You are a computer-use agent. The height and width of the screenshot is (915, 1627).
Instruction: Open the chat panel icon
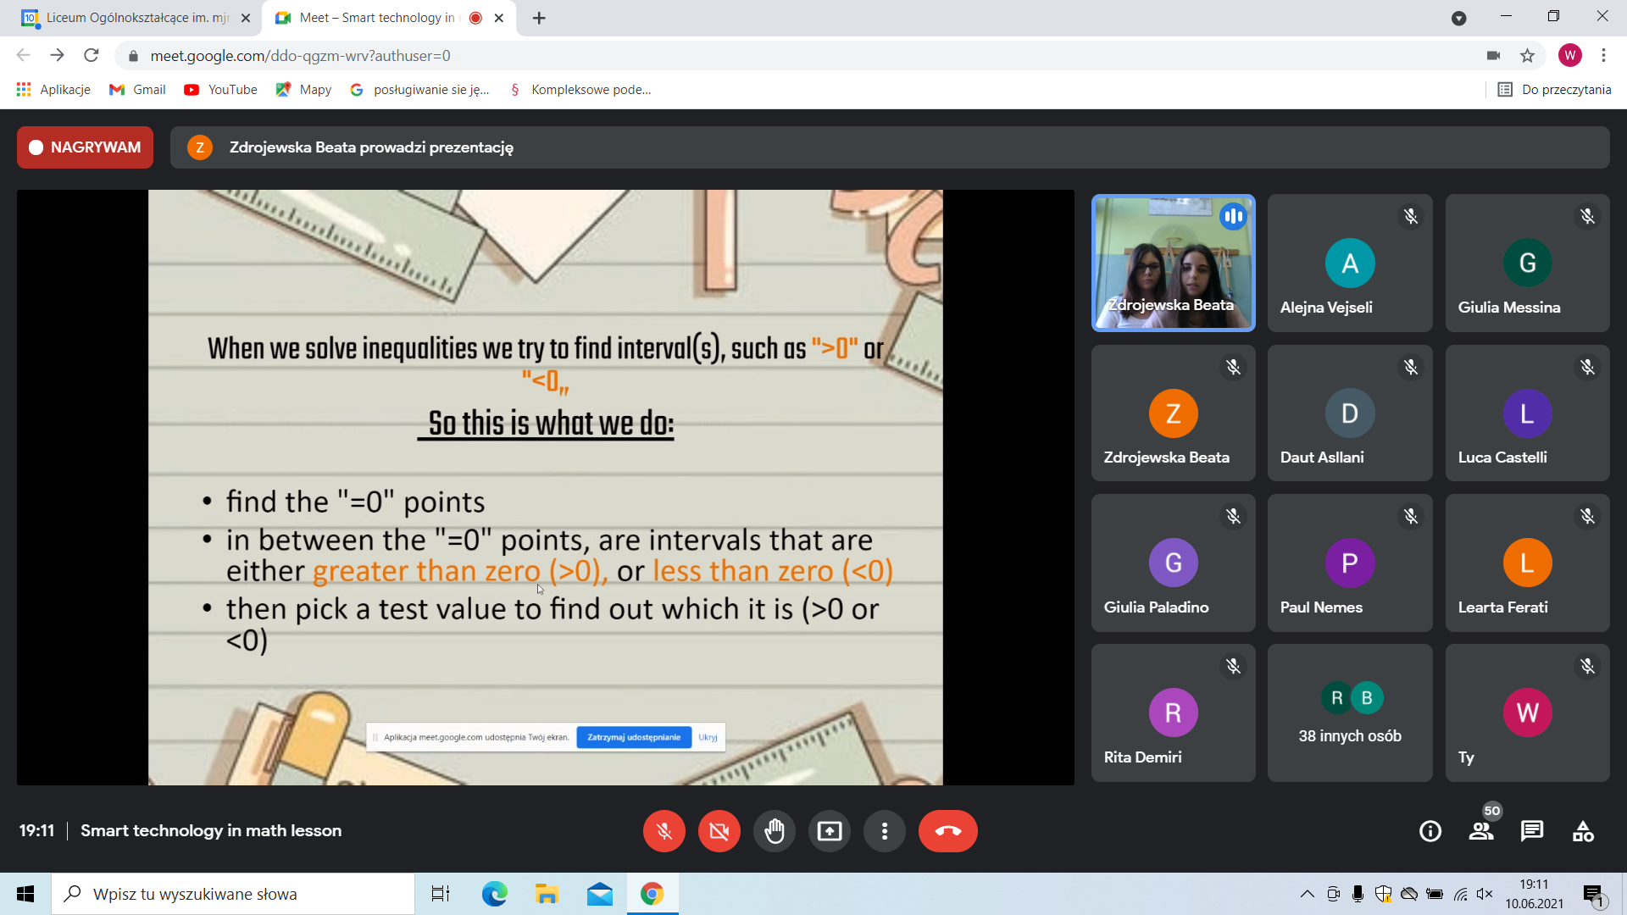tap(1532, 831)
